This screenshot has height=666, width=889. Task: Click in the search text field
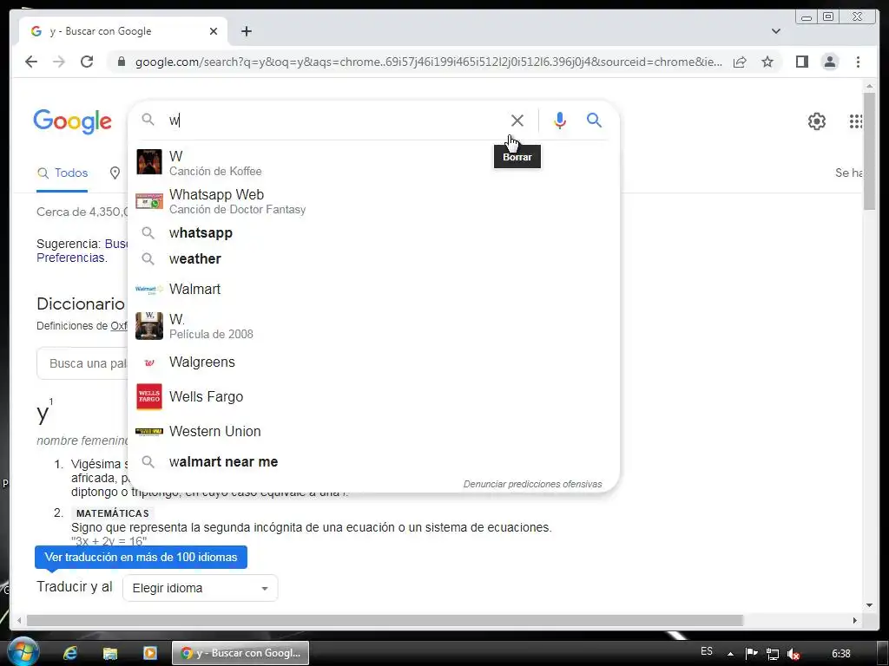pyautogui.click(x=334, y=120)
